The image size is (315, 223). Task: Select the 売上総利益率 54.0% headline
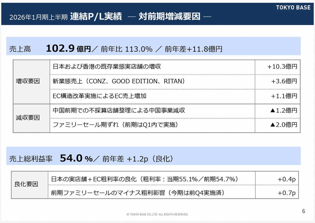click(x=51, y=159)
